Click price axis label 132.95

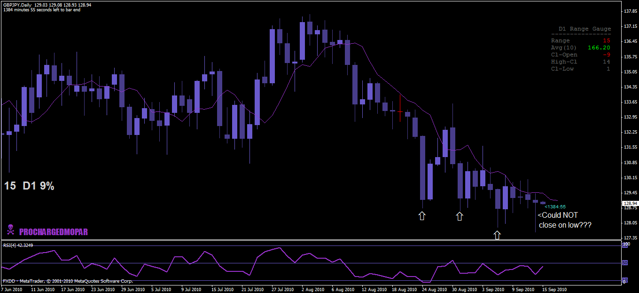pyautogui.click(x=630, y=117)
